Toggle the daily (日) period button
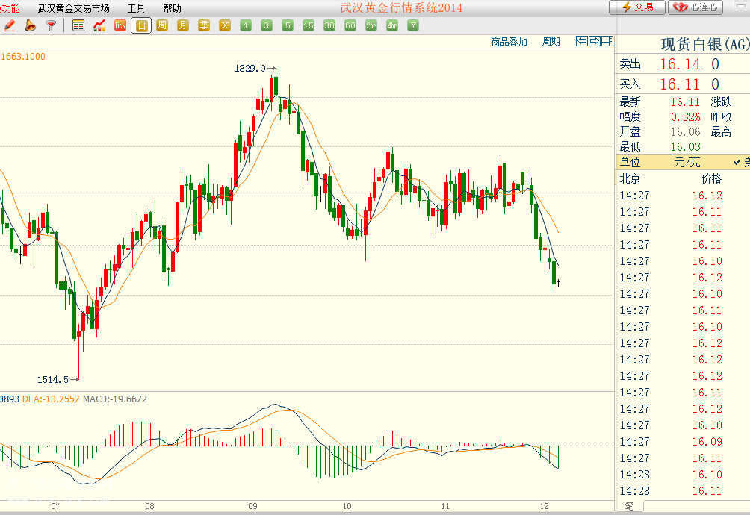Screen dimensions: 750x515 (x=140, y=25)
